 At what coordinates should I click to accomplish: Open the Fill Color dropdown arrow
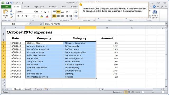(x=44, y=16)
